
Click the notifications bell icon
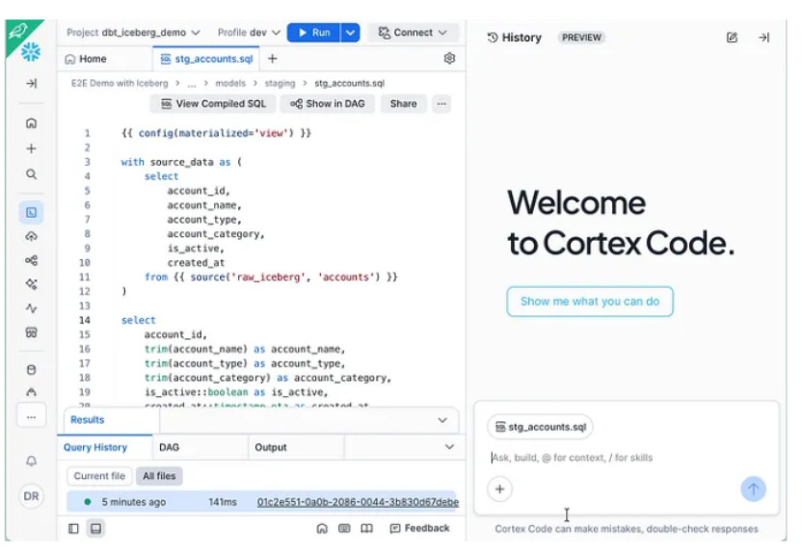[31, 462]
